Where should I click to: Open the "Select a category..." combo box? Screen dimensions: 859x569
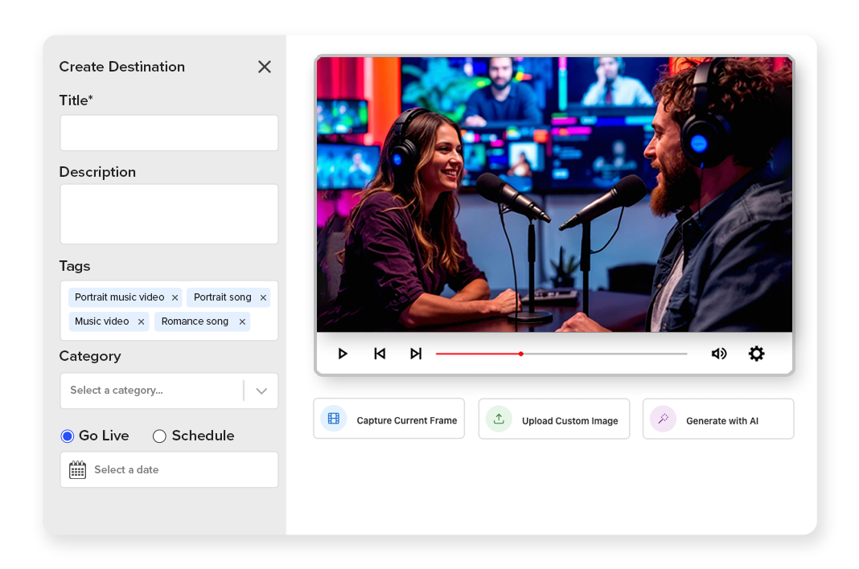click(x=153, y=391)
